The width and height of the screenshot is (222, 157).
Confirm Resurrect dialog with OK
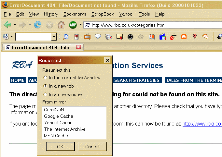coord(61,147)
